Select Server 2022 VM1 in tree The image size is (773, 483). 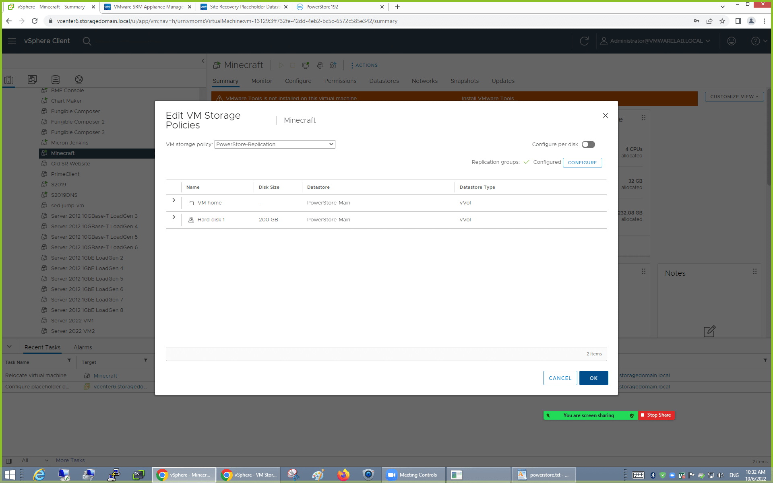tap(72, 320)
